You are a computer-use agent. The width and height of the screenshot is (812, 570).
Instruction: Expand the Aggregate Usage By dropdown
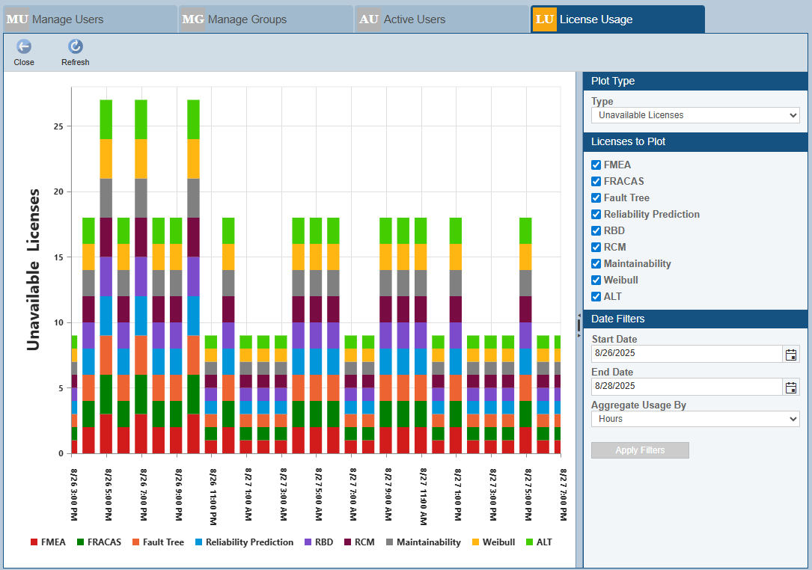[695, 419]
